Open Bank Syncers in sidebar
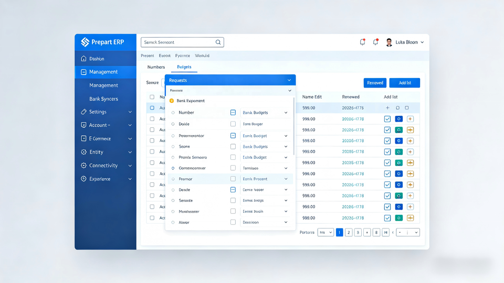 (103, 99)
